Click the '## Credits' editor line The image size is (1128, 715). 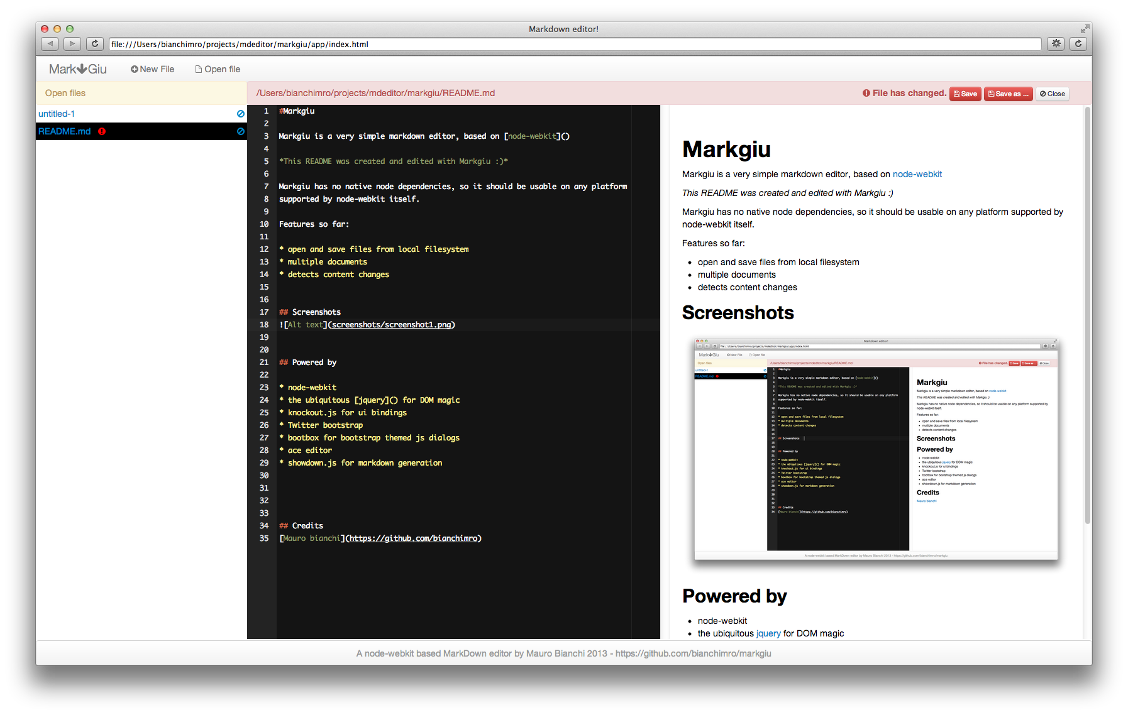click(x=301, y=525)
